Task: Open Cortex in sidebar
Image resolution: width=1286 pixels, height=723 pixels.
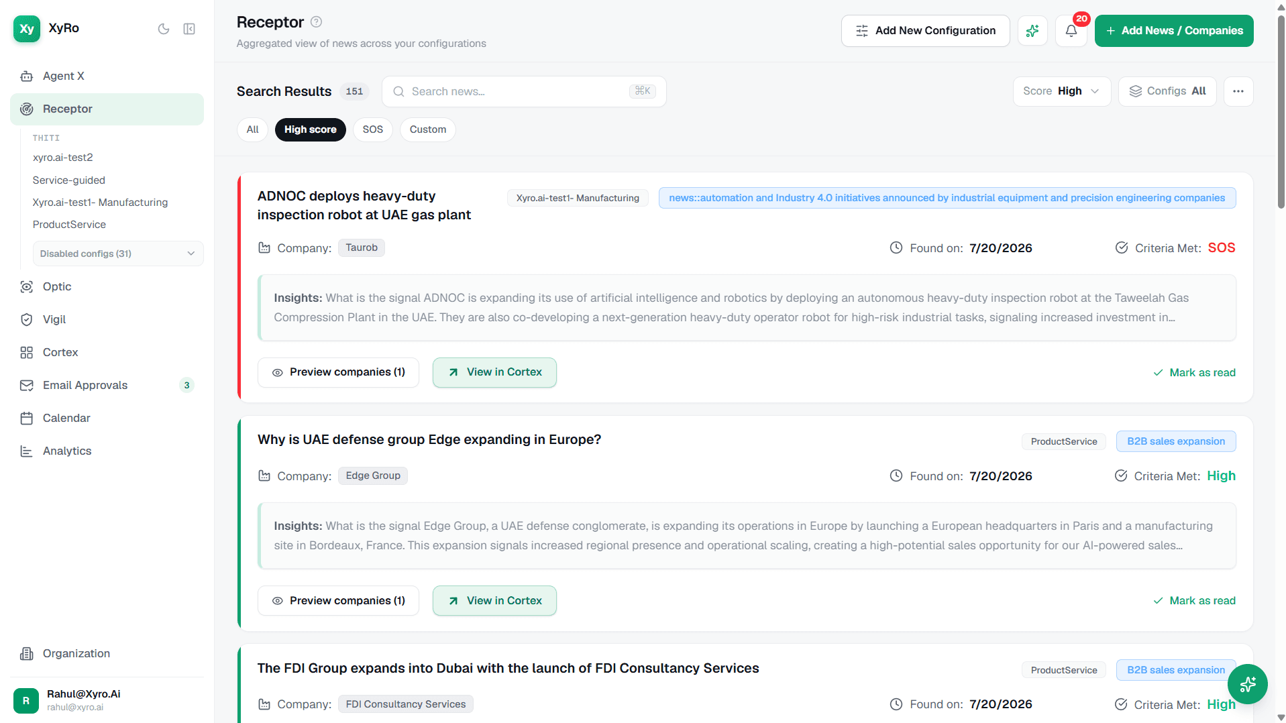Action: [107, 352]
